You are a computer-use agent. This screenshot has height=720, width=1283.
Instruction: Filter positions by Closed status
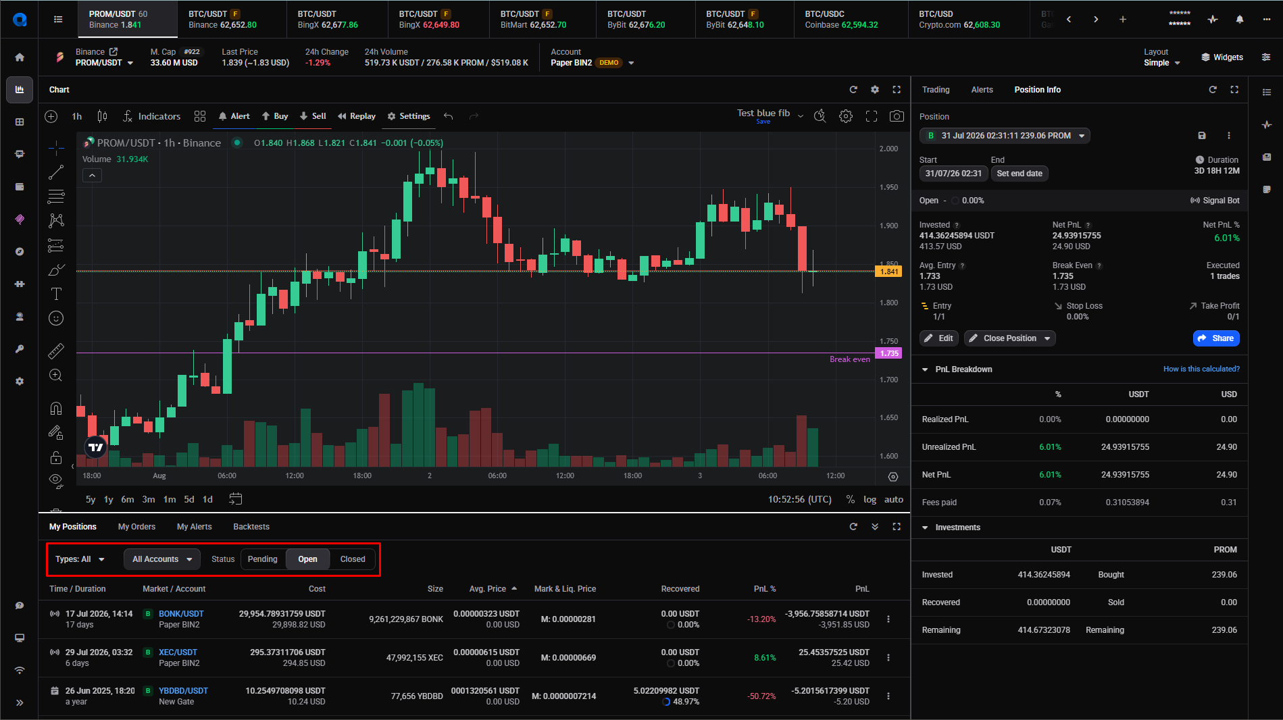(353, 559)
